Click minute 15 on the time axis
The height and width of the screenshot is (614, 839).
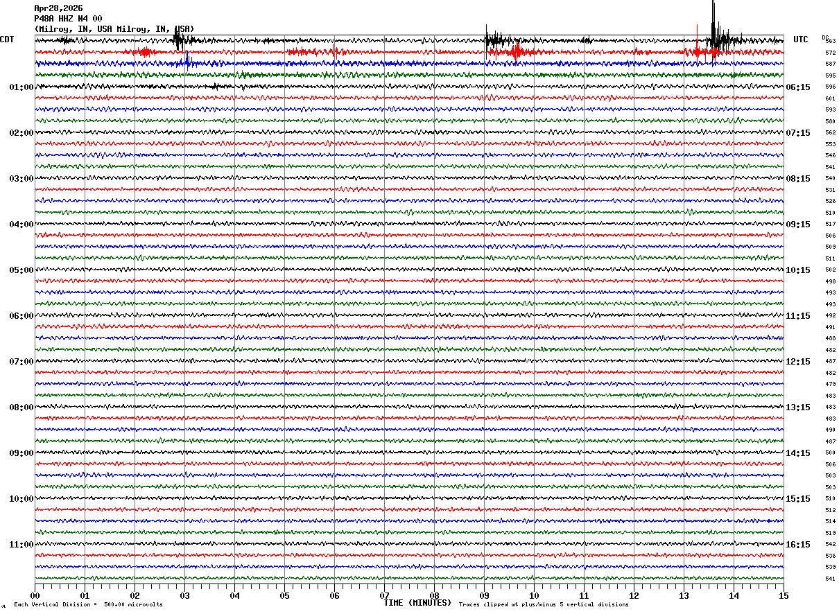(784, 595)
